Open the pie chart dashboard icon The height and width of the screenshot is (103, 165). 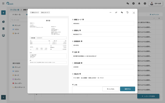click(3, 22)
